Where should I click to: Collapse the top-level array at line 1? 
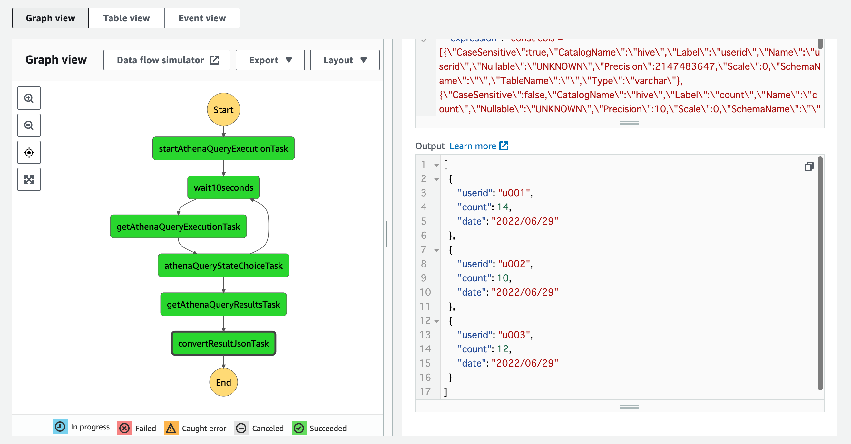[x=437, y=165]
